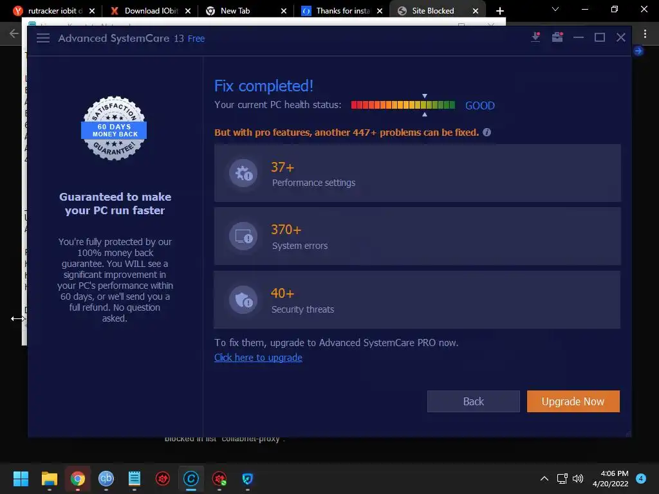The height and width of the screenshot is (494, 659).
Task: Open a new browser tab with plus button
Action: click(499, 11)
